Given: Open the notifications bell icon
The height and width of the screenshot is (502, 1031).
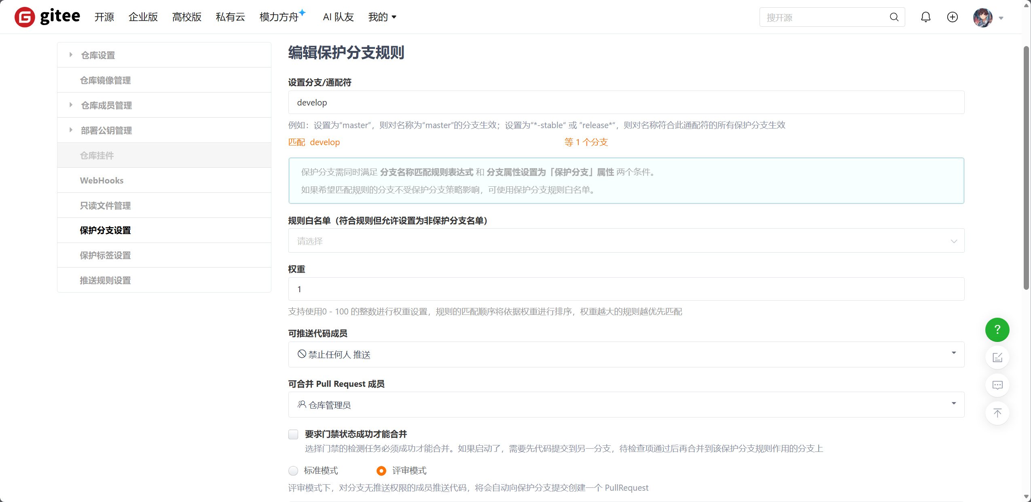Looking at the screenshot, I should [x=926, y=17].
